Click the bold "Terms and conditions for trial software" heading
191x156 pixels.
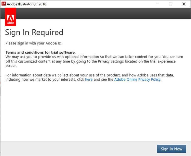coord(40,52)
